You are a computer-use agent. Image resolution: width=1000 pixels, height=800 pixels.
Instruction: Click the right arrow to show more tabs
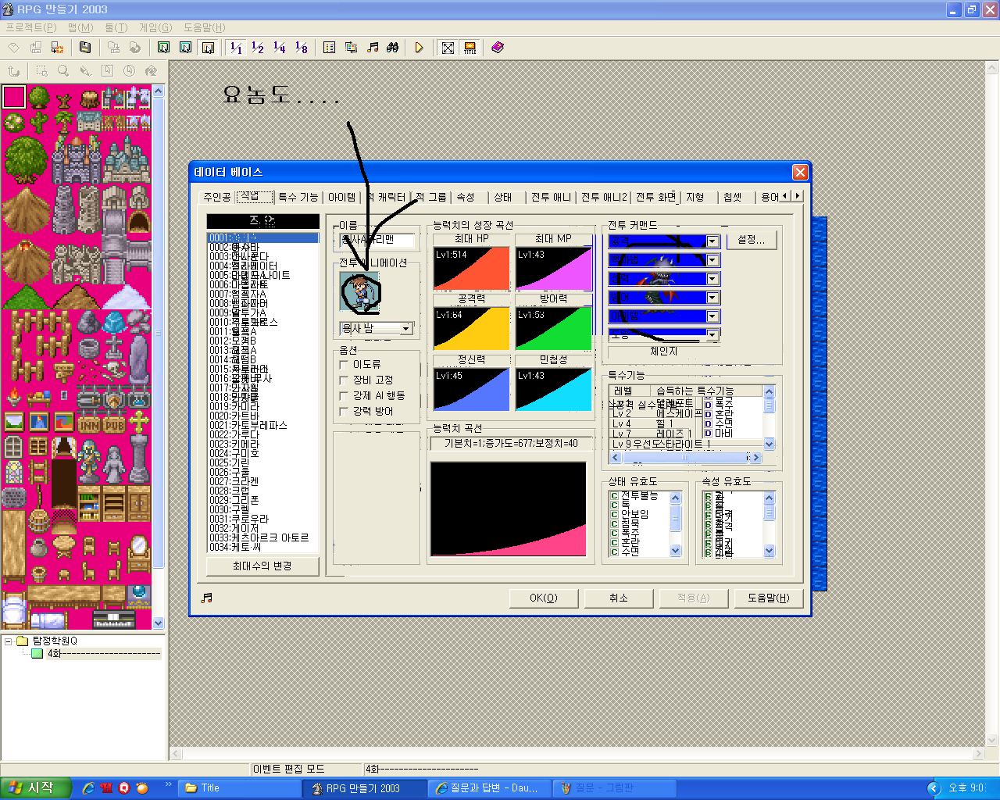point(797,196)
